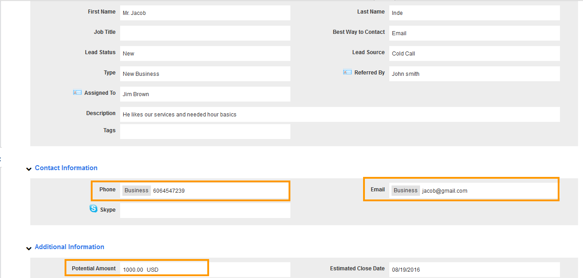Click the Contact Information section heading
The image size is (583, 278).
tap(66, 168)
